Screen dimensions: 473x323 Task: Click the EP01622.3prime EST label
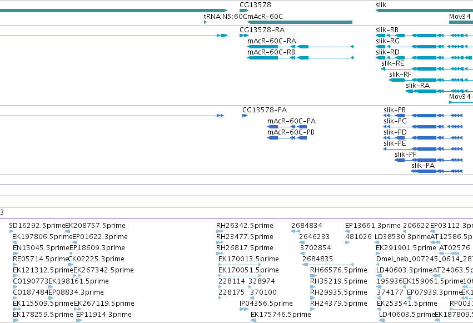[100, 237]
